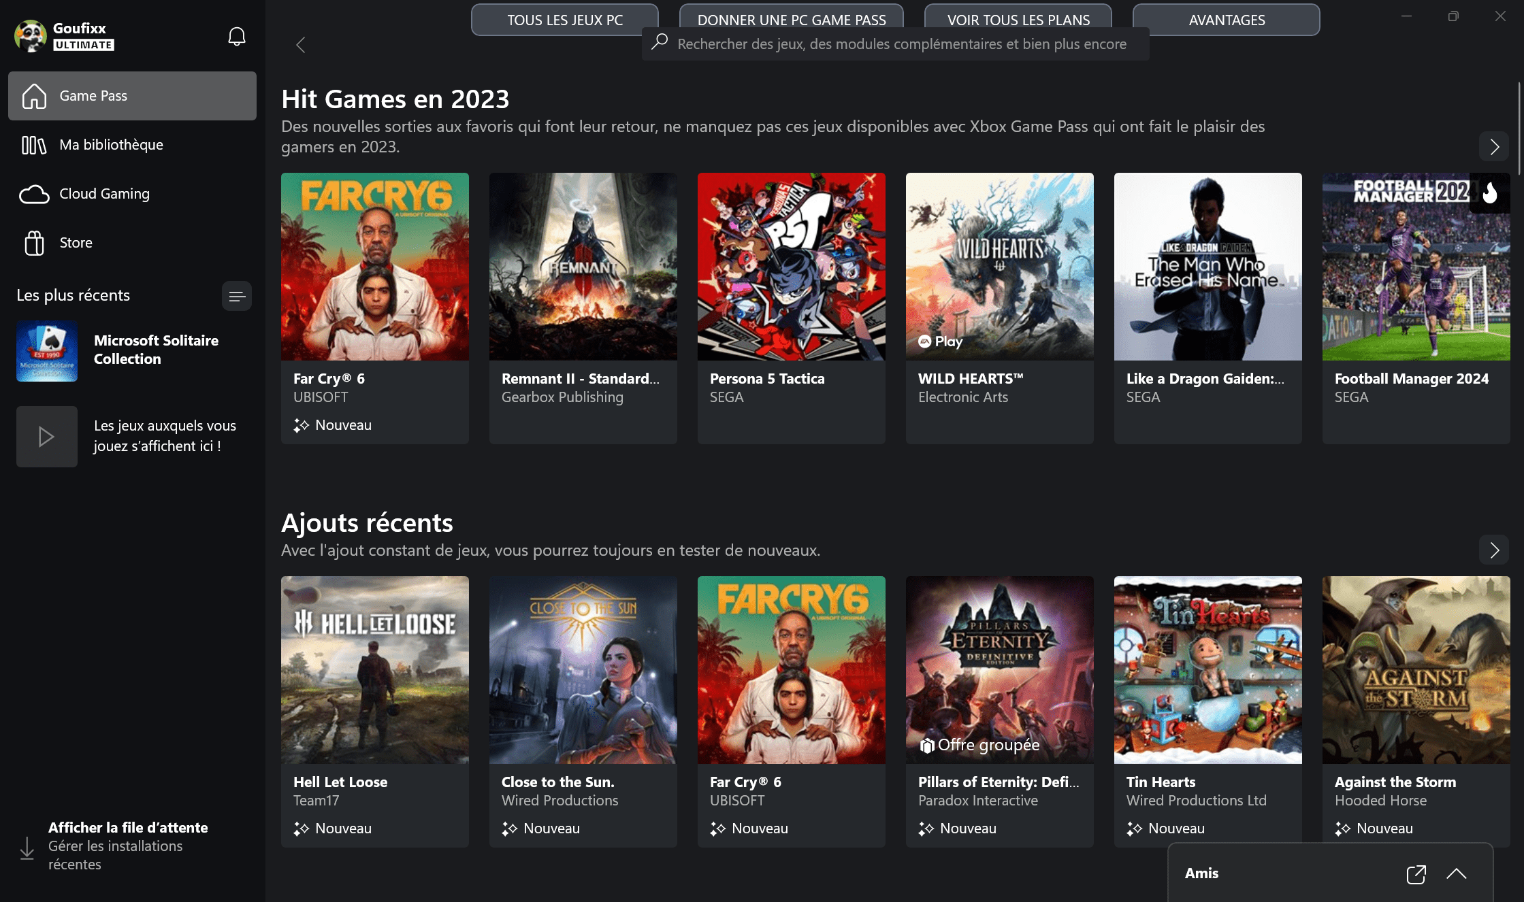Click Les plus récents label
Image resolution: width=1524 pixels, height=902 pixels.
point(74,295)
